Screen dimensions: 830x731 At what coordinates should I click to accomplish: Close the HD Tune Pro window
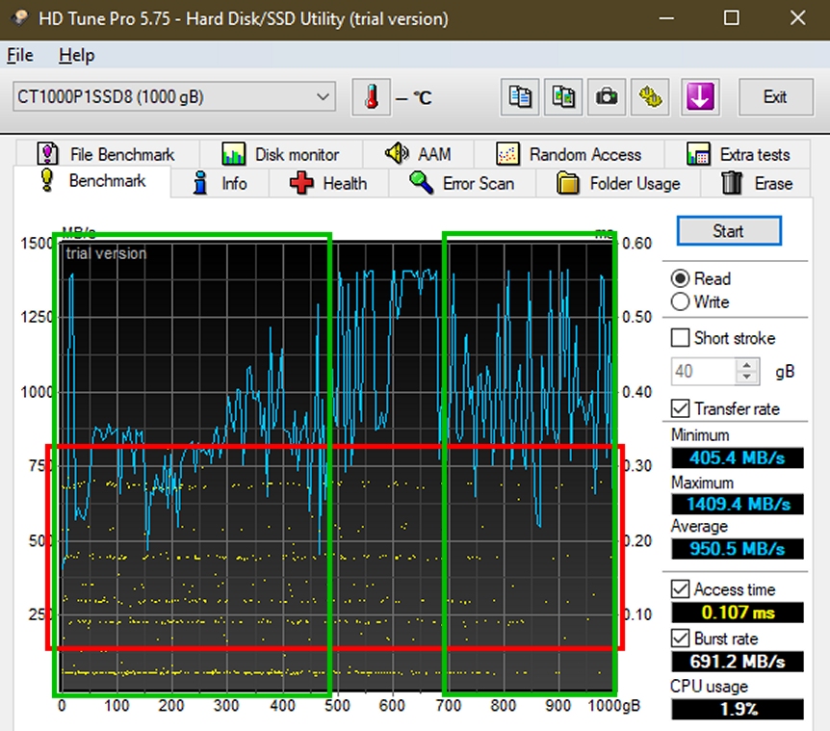(x=797, y=18)
